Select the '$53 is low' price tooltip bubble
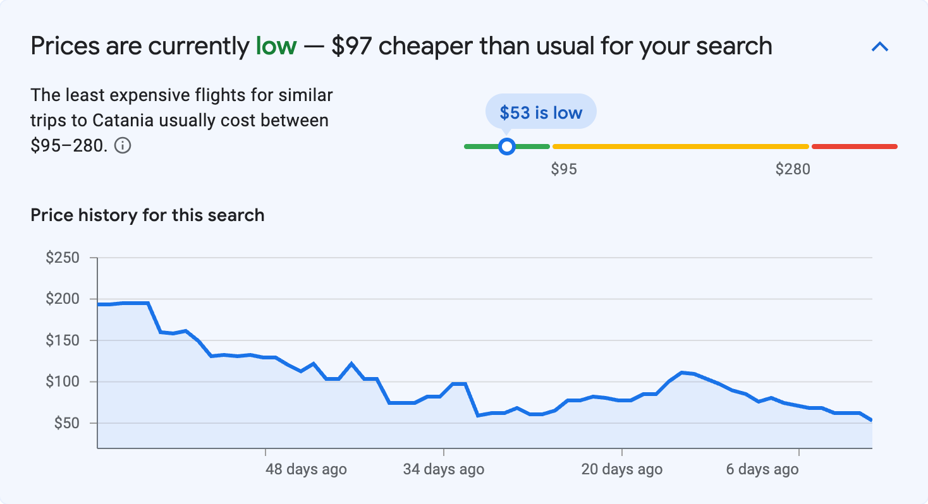The width and height of the screenshot is (928, 504). (540, 111)
